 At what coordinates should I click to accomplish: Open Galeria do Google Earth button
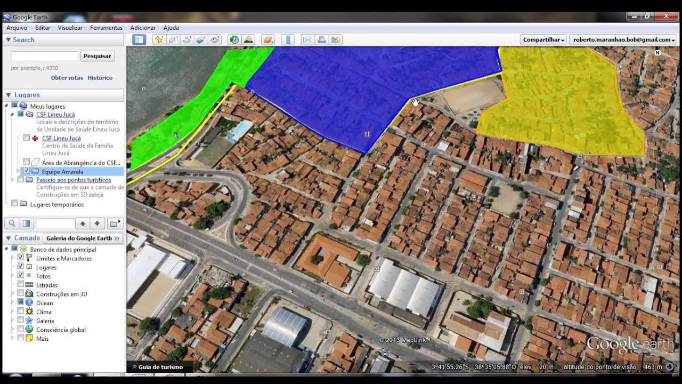[83, 238]
